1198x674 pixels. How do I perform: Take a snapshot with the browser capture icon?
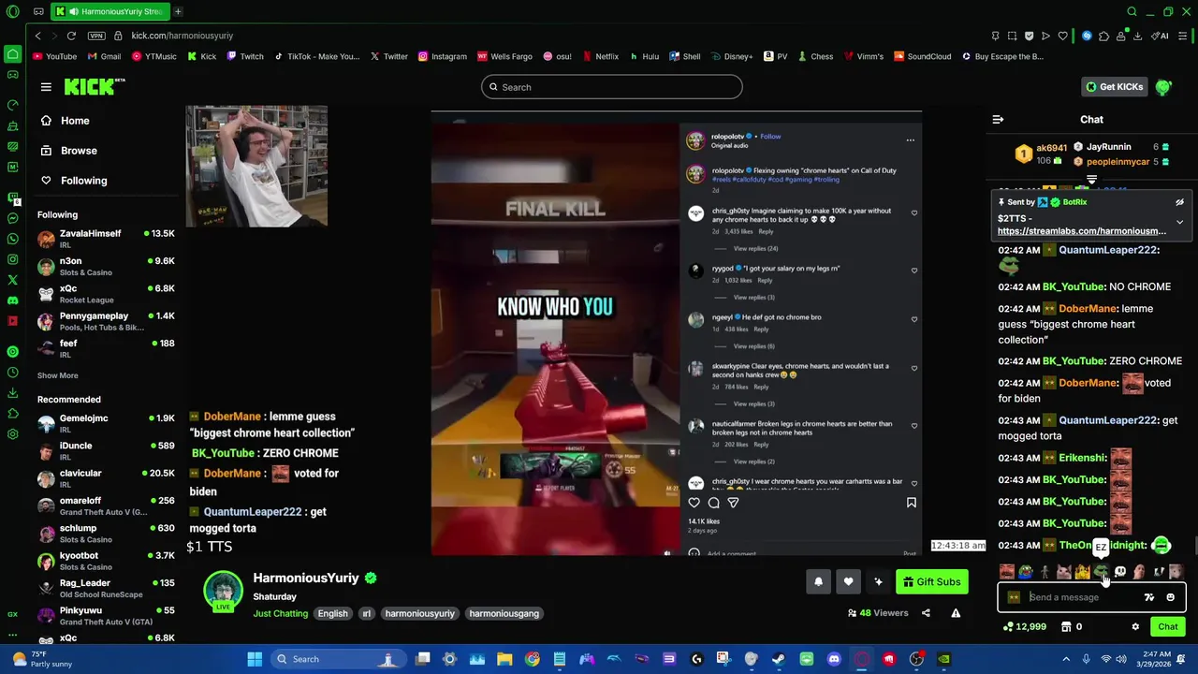click(1012, 36)
